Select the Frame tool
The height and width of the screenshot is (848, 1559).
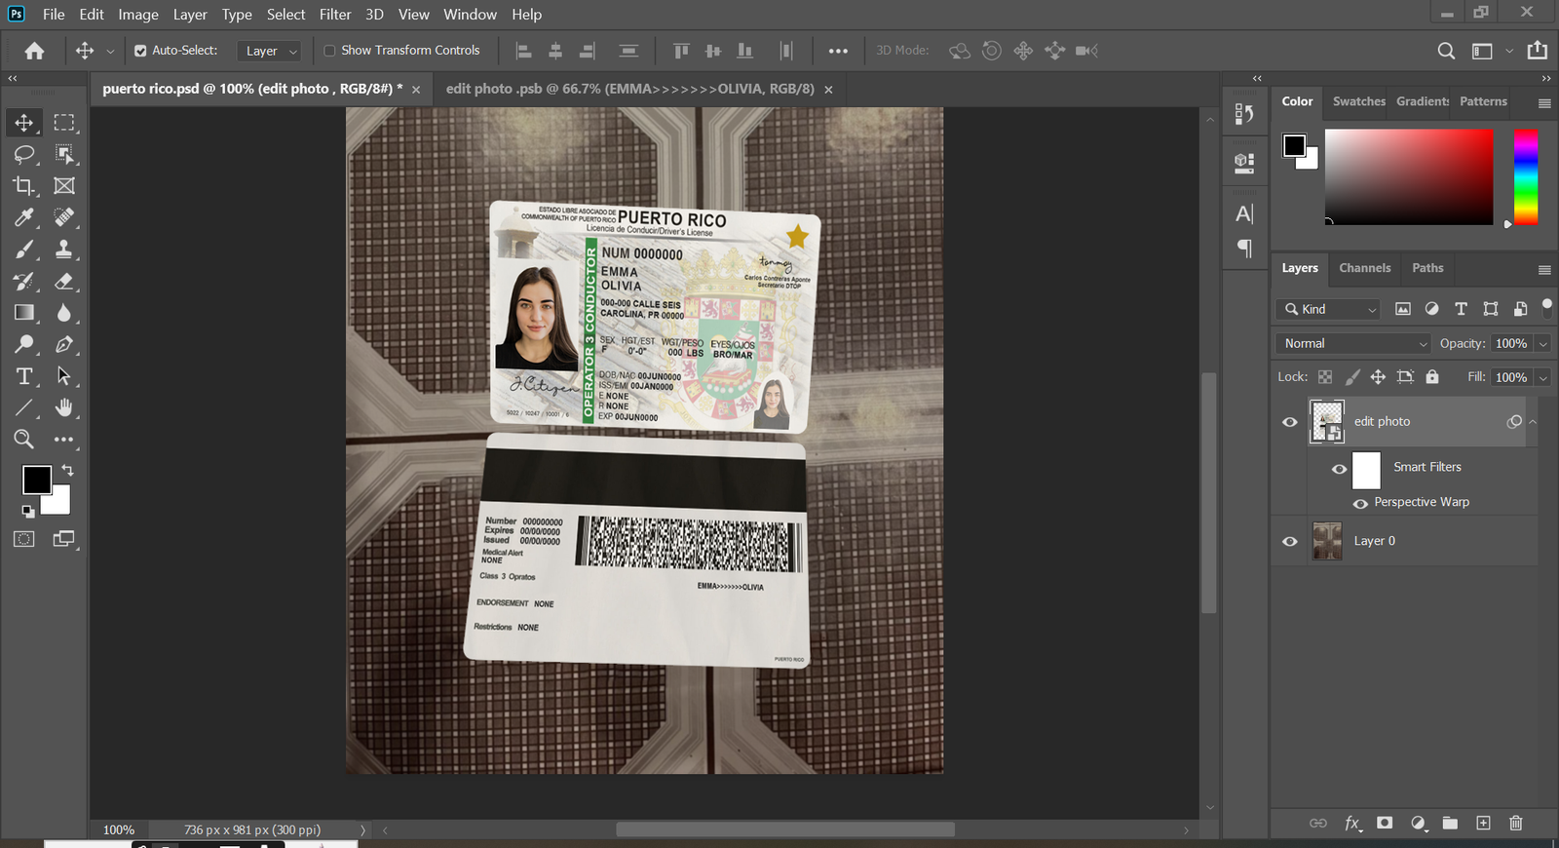(64, 185)
